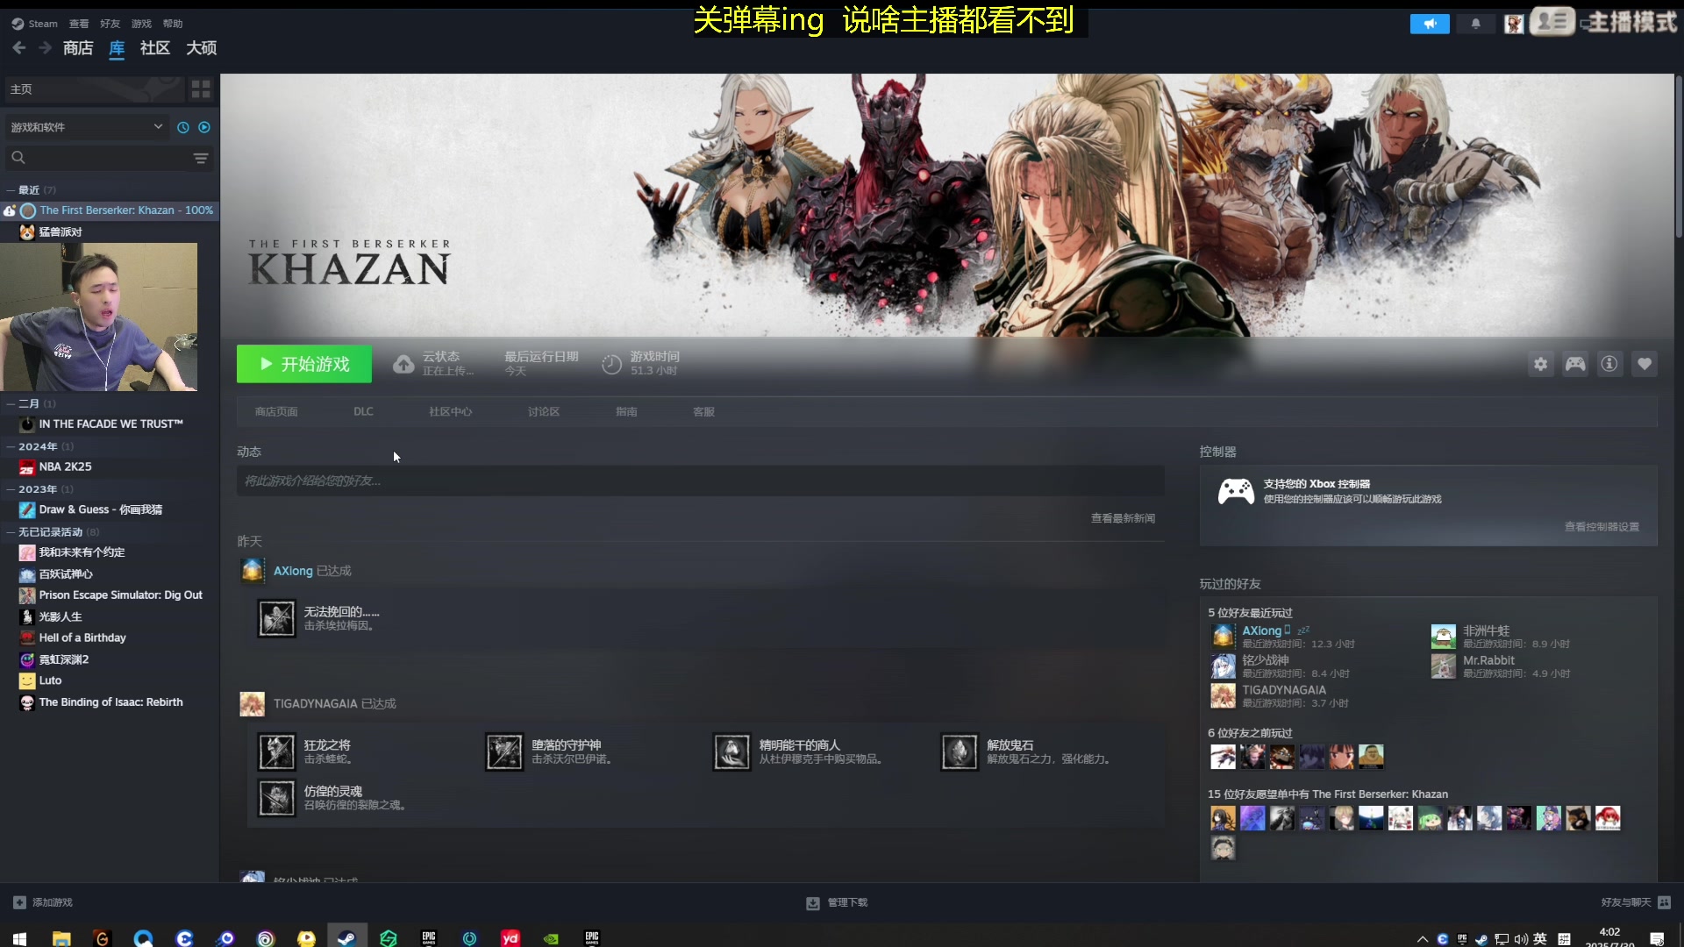The height and width of the screenshot is (947, 1684).
Task: Open 解放鬼石 achievement icon
Action: pyautogui.click(x=959, y=752)
